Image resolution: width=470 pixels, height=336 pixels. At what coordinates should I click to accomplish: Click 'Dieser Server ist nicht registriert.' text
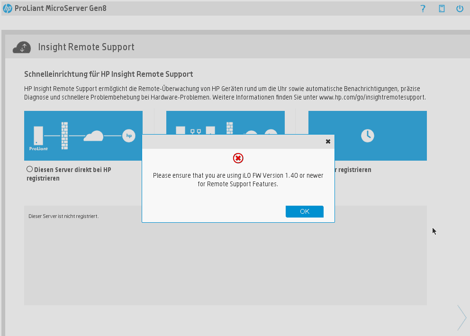pos(63,216)
